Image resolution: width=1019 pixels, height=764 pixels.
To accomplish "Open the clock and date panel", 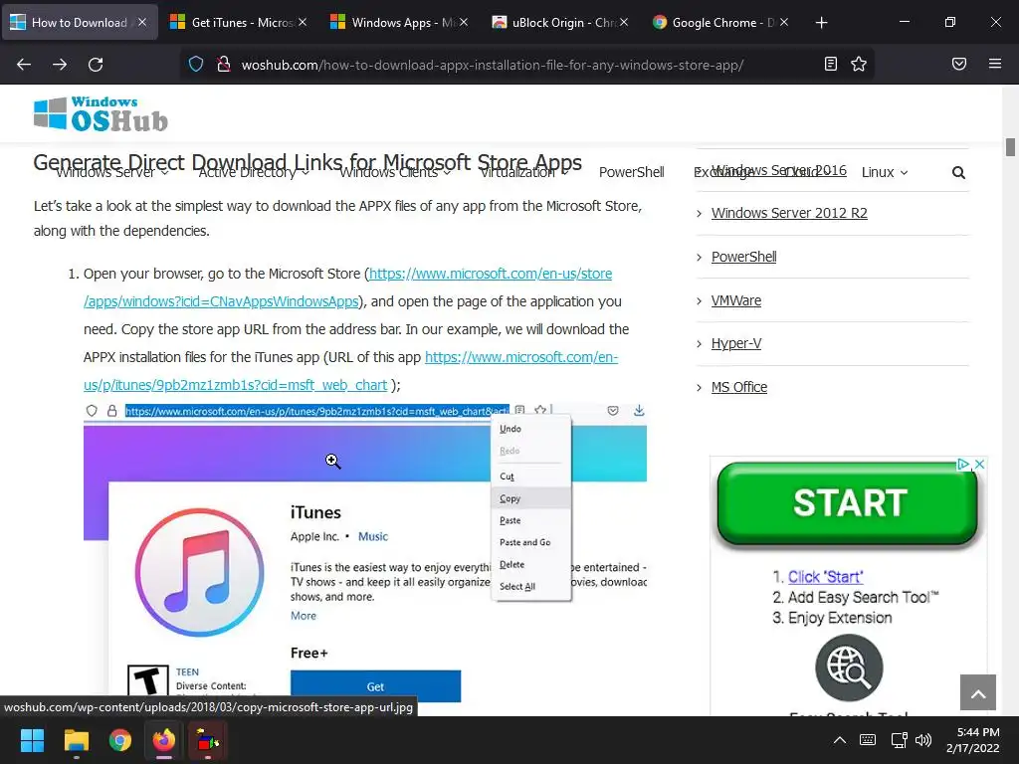I will (x=973, y=740).
